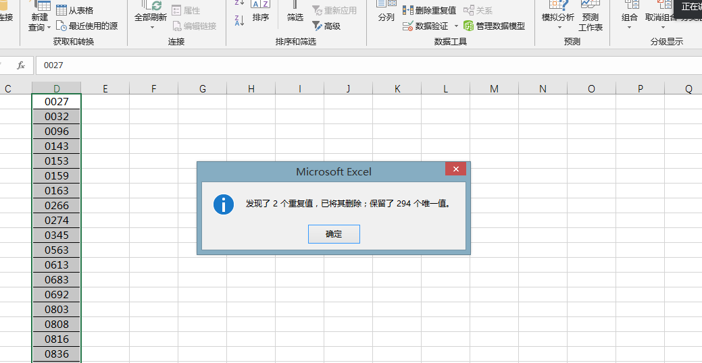
Task: Select cell containing 0153
Action: point(56,161)
